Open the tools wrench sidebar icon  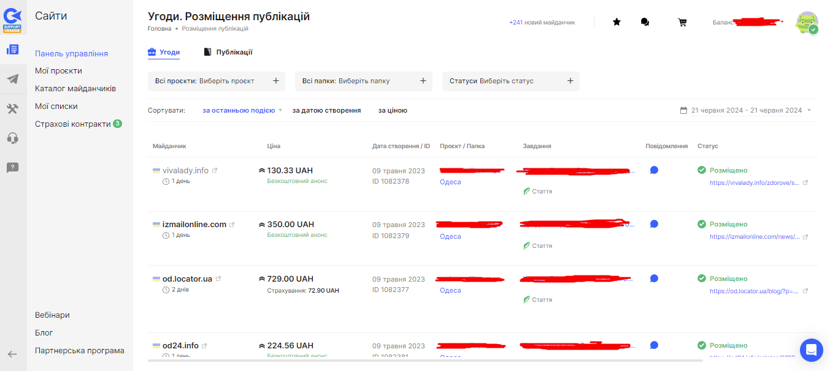[x=13, y=108]
